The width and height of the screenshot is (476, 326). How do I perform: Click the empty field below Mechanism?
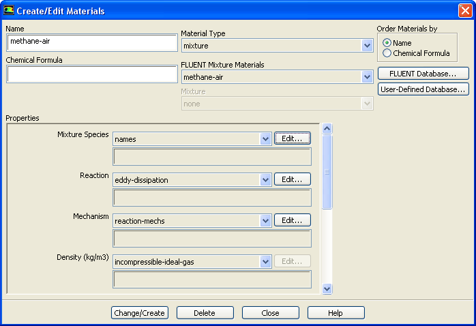click(x=212, y=238)
